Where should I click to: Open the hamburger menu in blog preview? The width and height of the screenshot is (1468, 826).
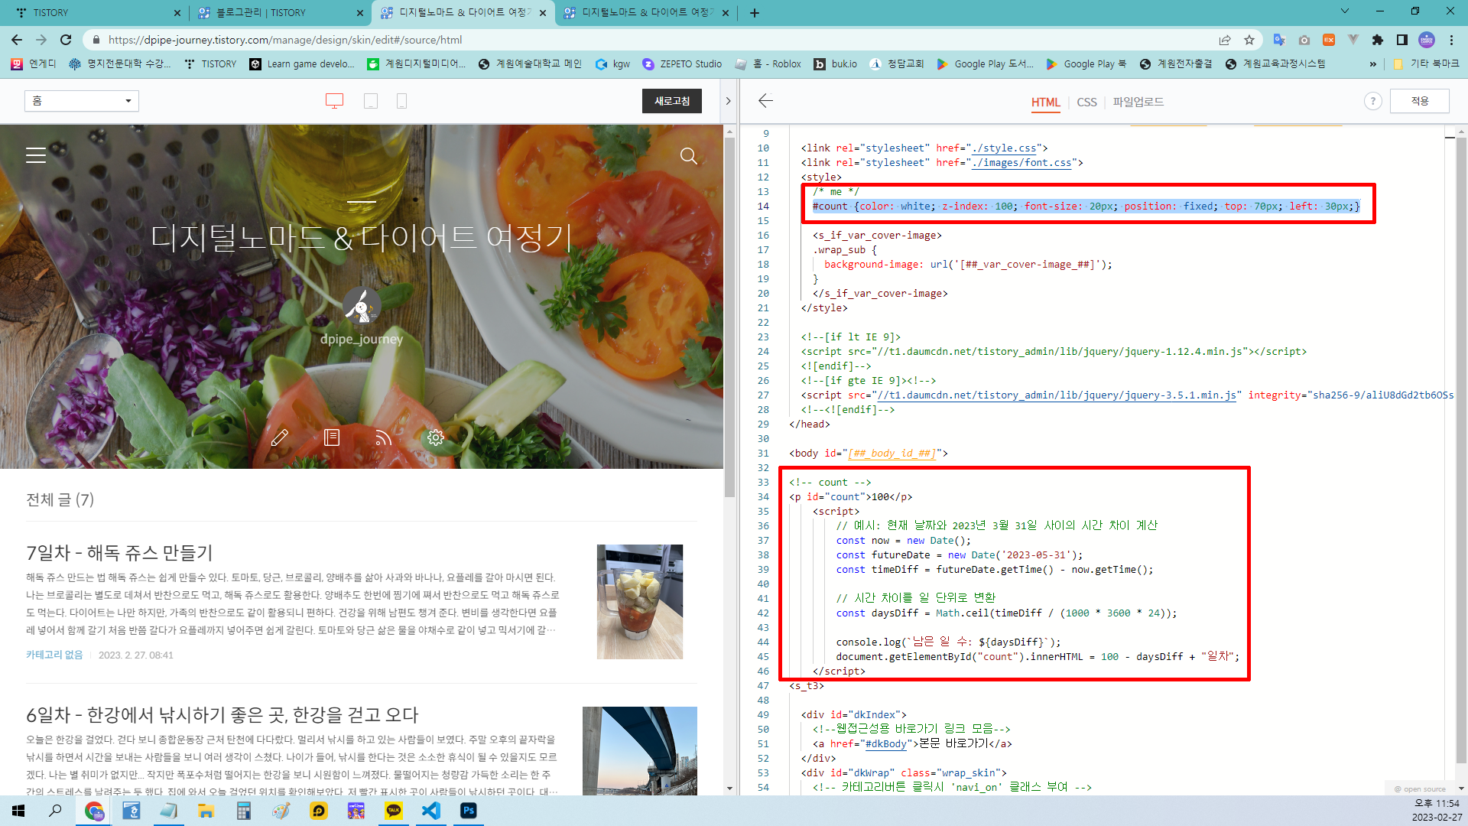[x=36, y=155]
